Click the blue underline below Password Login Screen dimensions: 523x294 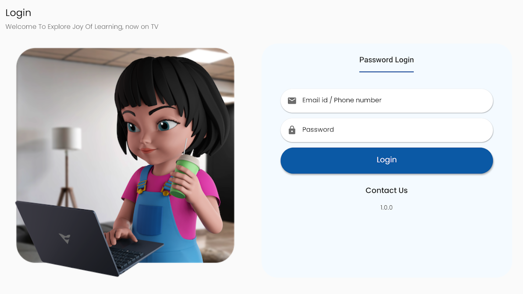(x=387, y=72)
